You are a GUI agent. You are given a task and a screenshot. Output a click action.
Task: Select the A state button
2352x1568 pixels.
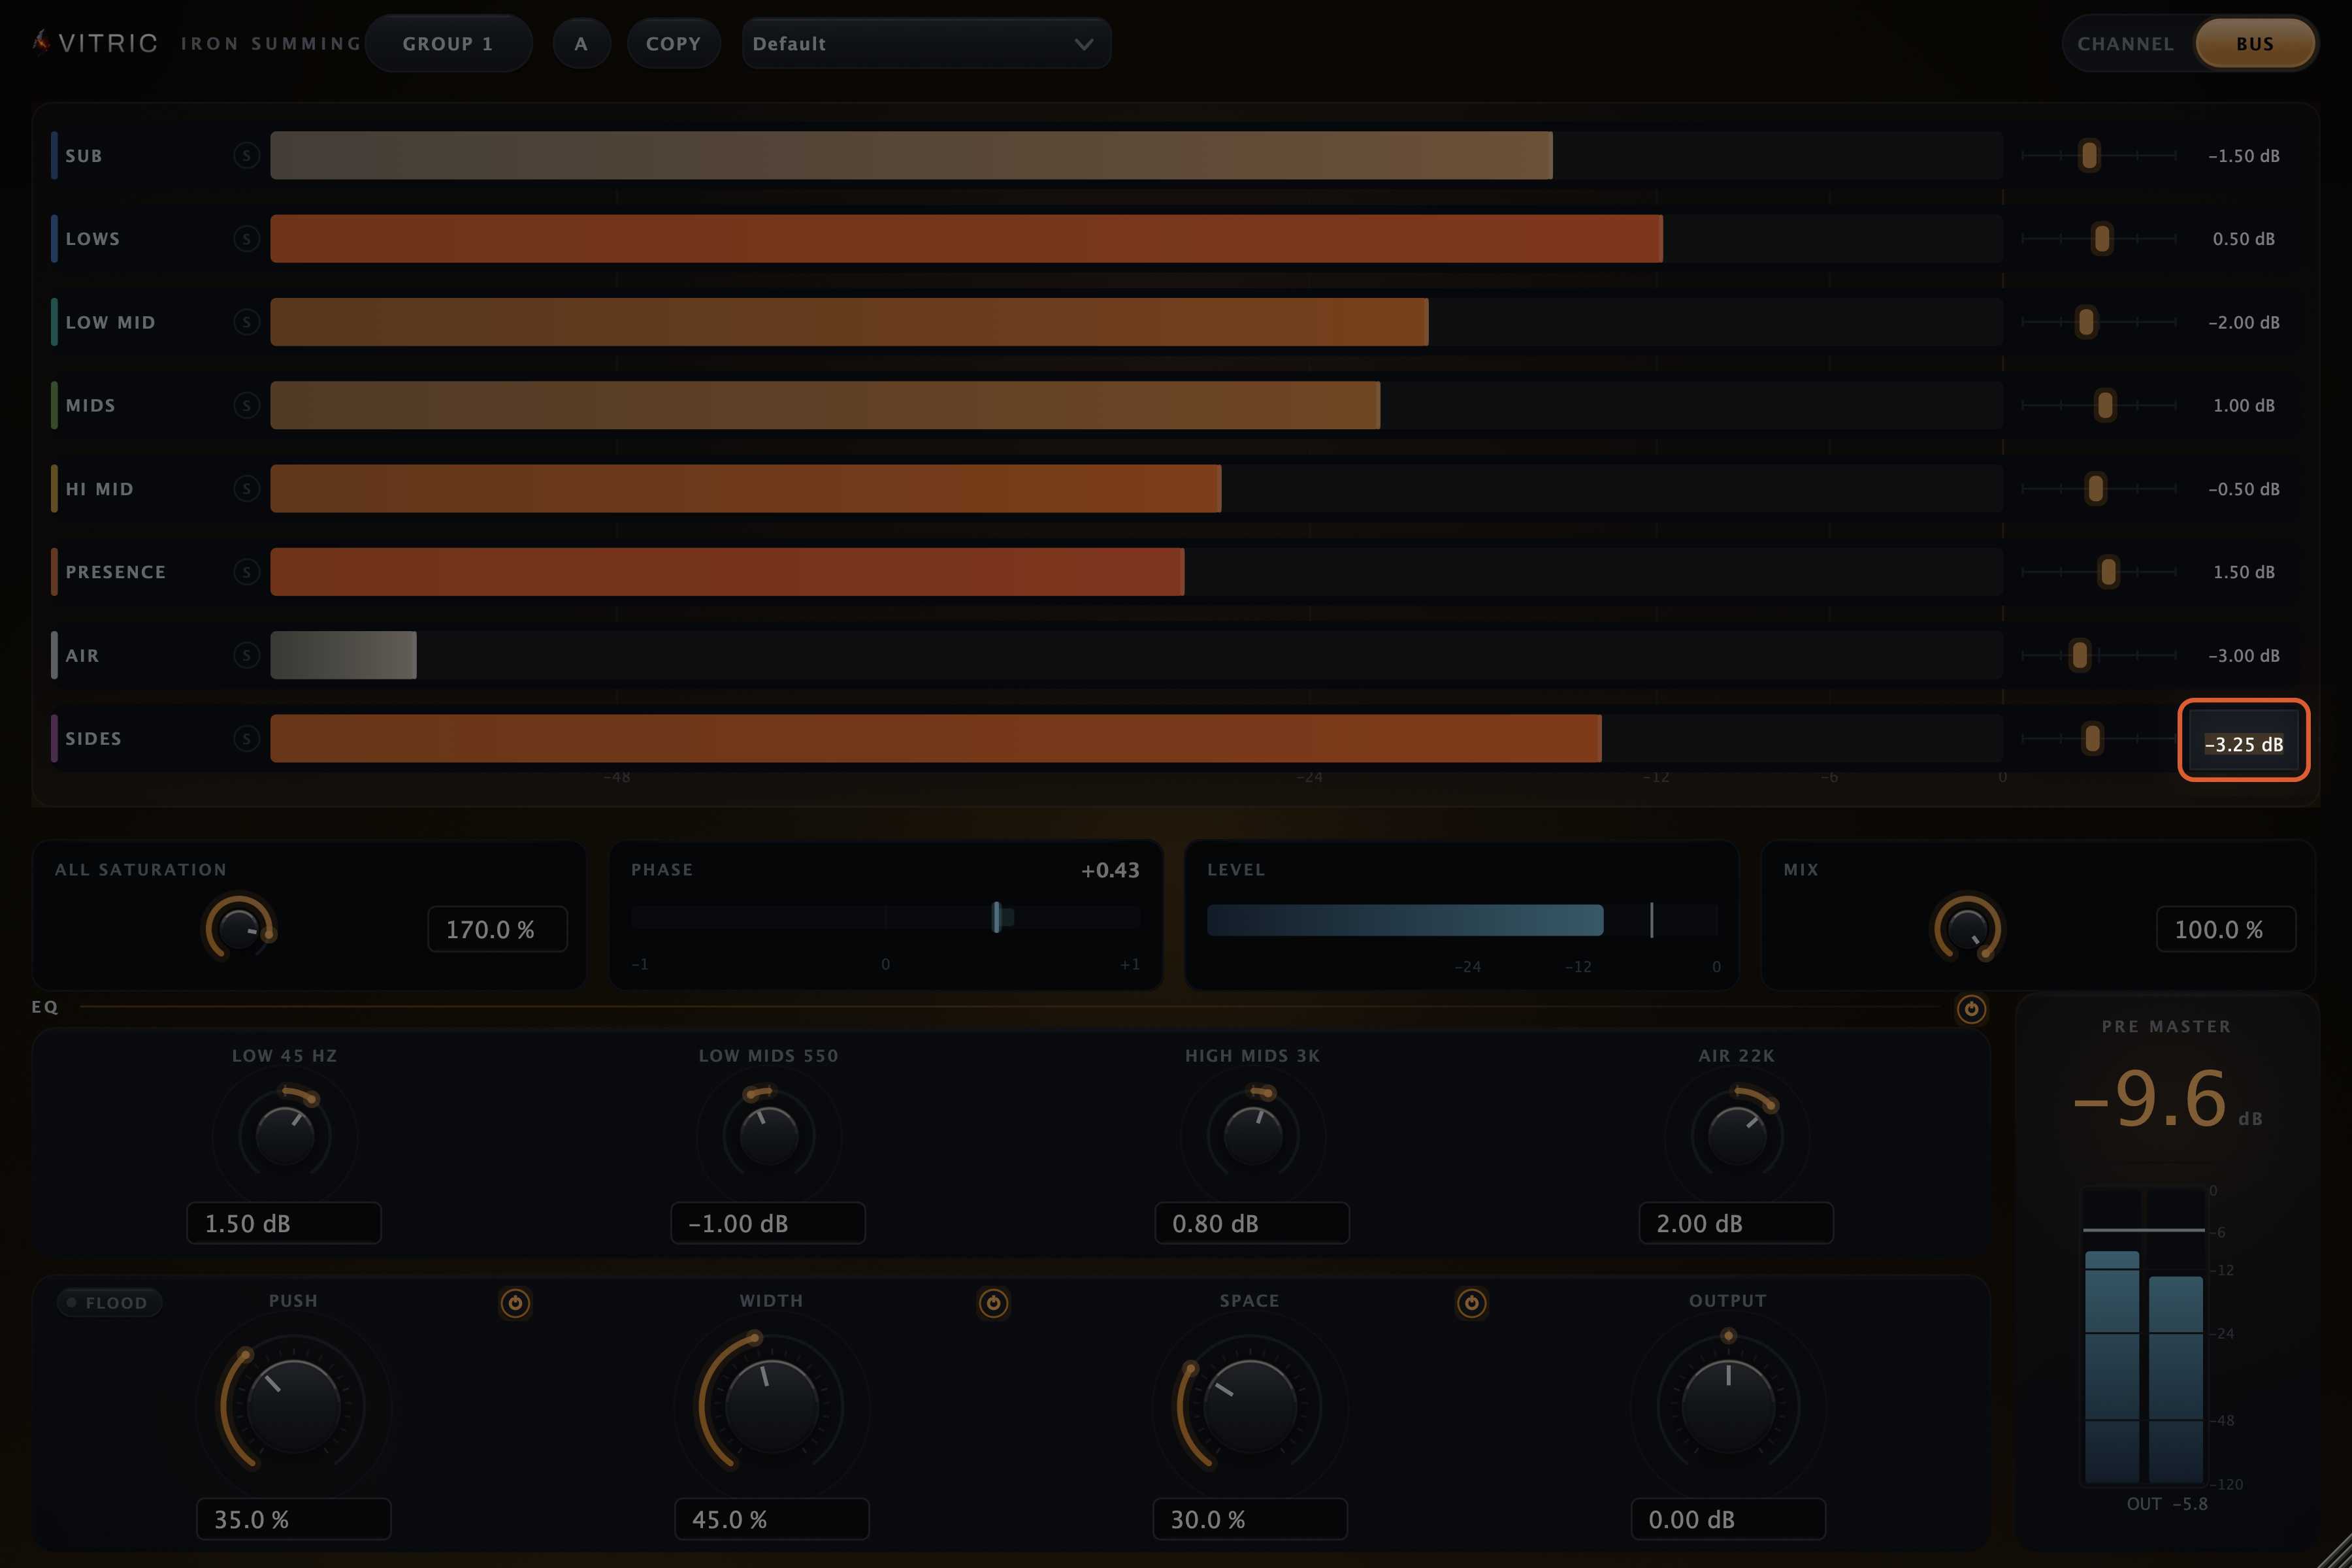tap(581, 44)
